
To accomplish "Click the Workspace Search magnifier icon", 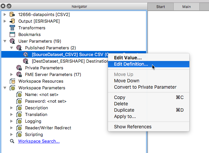I will 12,141.
